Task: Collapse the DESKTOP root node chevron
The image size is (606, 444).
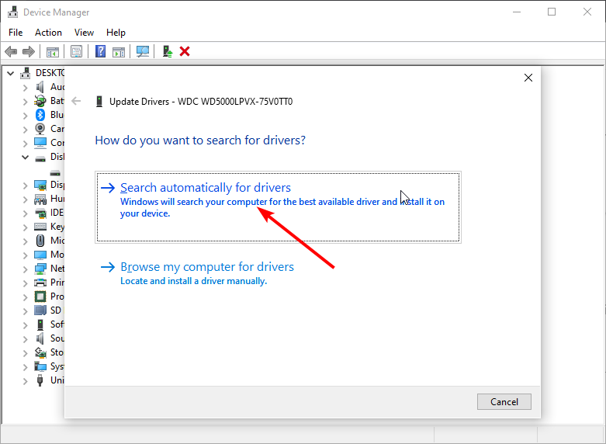Action: pos(10,73)
